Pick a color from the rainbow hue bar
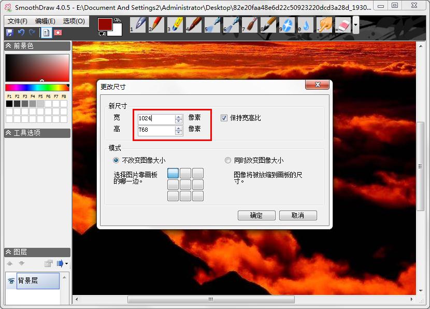This screenshot has height=309, width=430. tap(36, 88)
